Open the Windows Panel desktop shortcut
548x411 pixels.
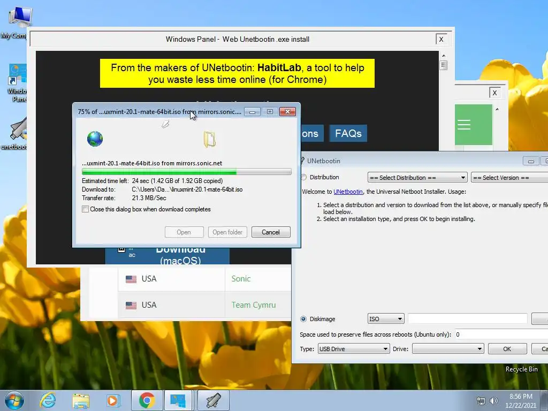(17, 83)
